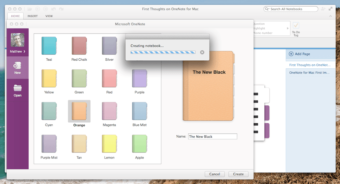Click the Search All Notebooks field
The height and width of the screenshot is (184, 340).
(x=291, y=9)
